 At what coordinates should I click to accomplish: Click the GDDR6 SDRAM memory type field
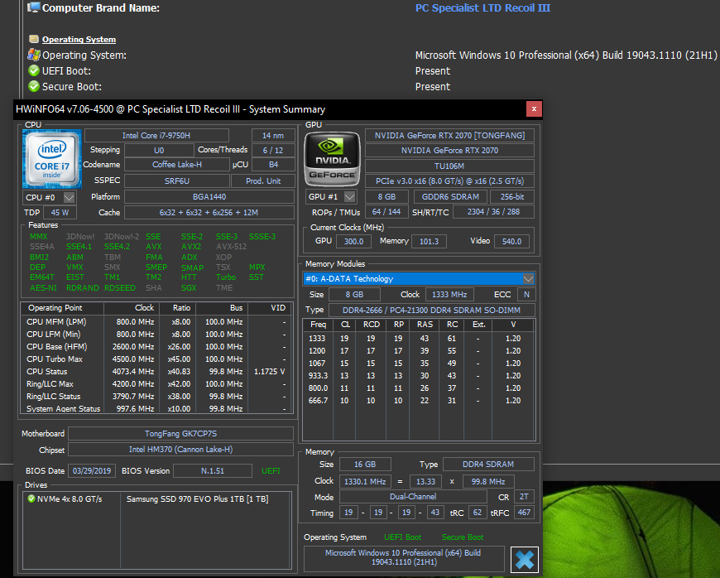click(x=450, y=196)
